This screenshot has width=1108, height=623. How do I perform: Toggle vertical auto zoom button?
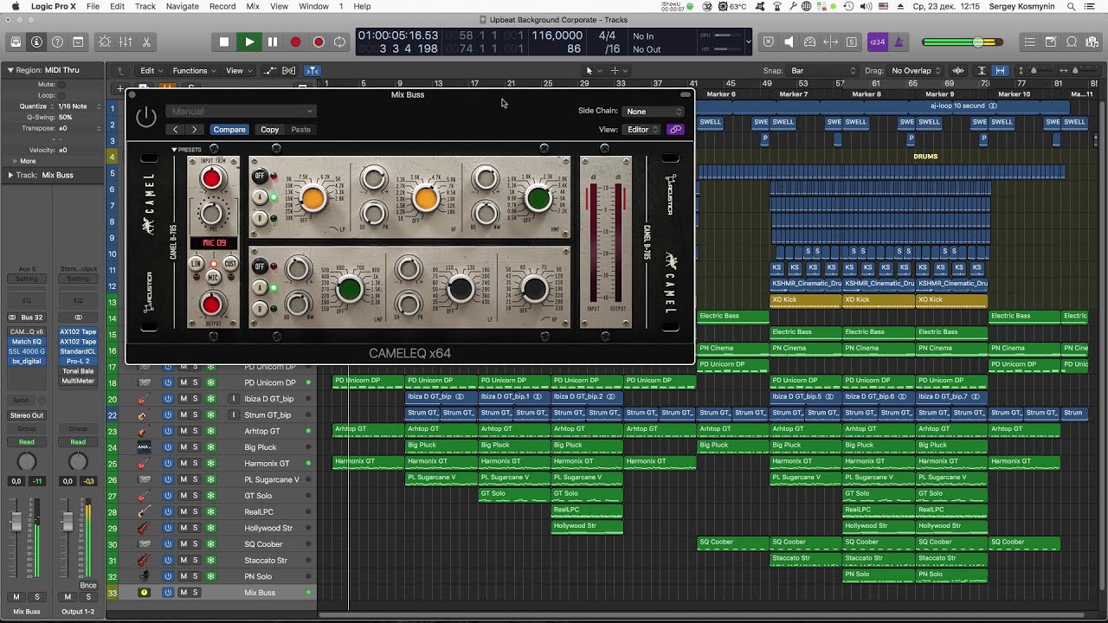tap(982, 71)
